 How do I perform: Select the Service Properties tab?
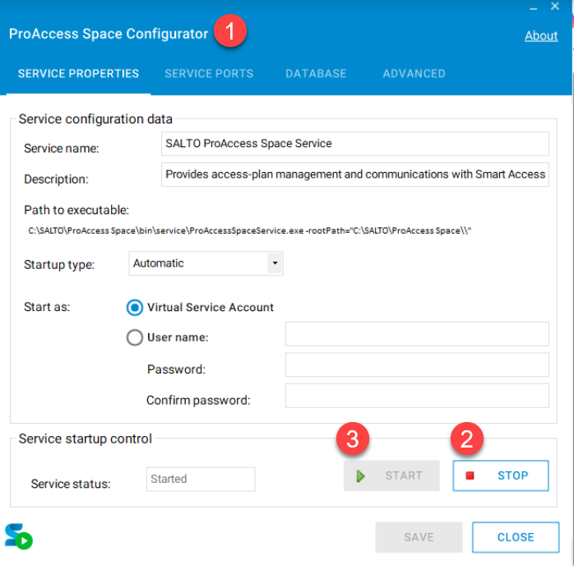tap(78, 73)
